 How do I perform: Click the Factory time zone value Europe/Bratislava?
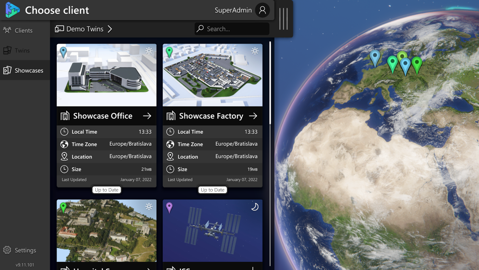[237, 144]
